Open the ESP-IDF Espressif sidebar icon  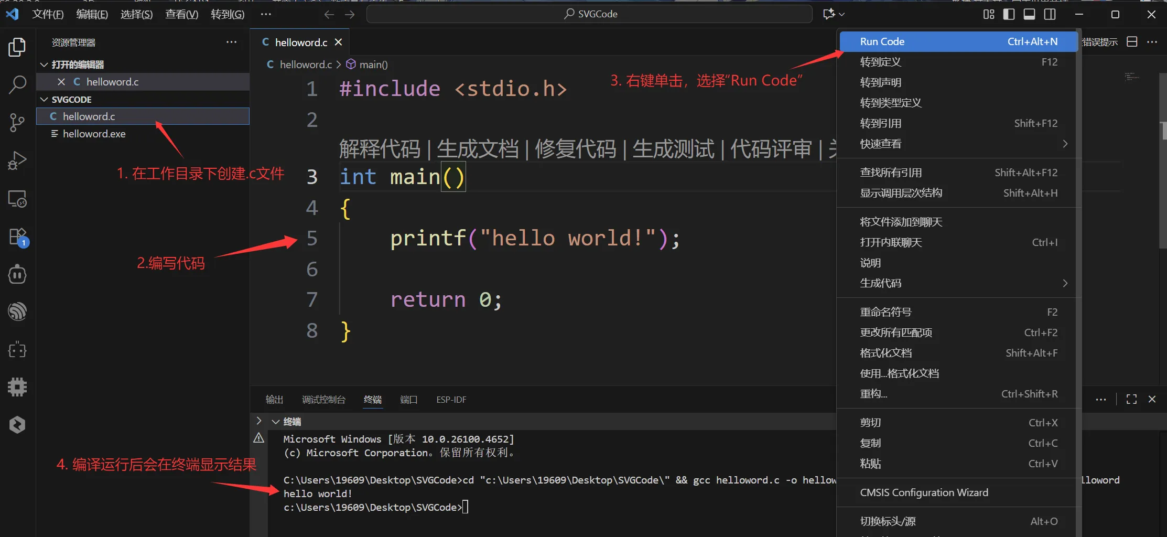[17, 312]
